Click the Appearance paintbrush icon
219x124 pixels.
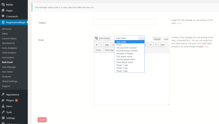point(3,94)
